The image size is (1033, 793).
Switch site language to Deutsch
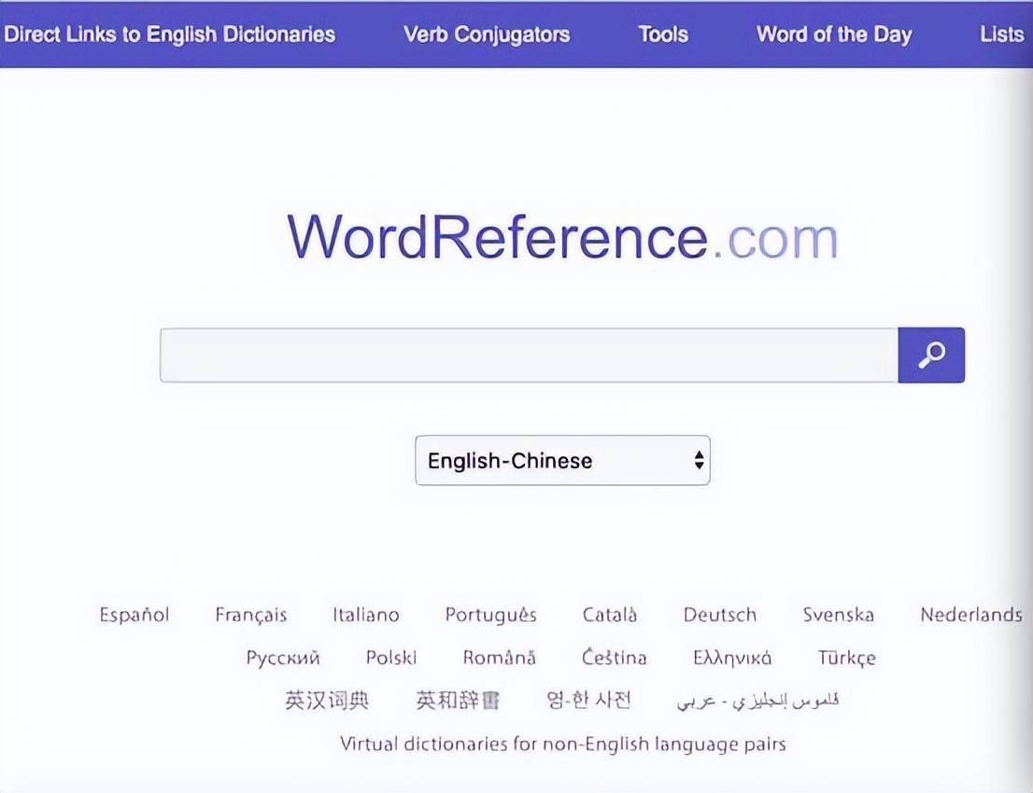(719, 615)
